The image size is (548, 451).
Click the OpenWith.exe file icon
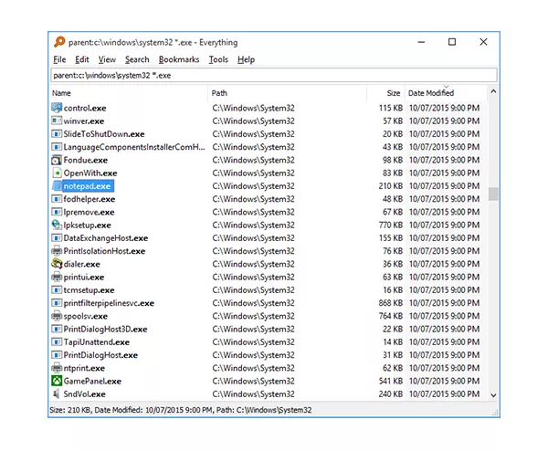coord(57,173)
